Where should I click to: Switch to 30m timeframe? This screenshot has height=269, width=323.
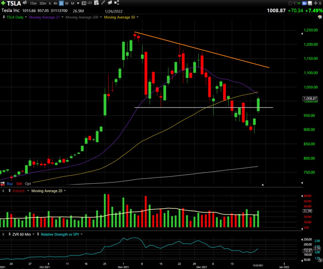[43, 3]
